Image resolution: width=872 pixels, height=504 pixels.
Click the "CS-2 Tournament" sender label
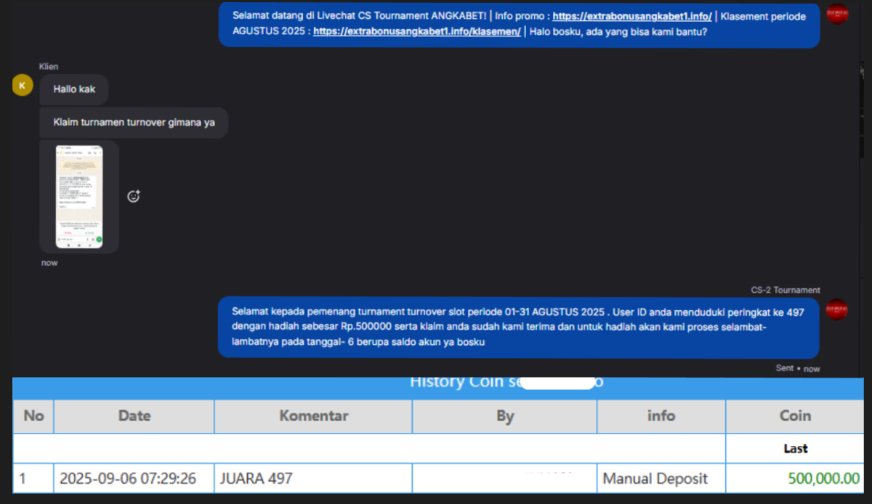pyautogui.click(x=786, y=290)
